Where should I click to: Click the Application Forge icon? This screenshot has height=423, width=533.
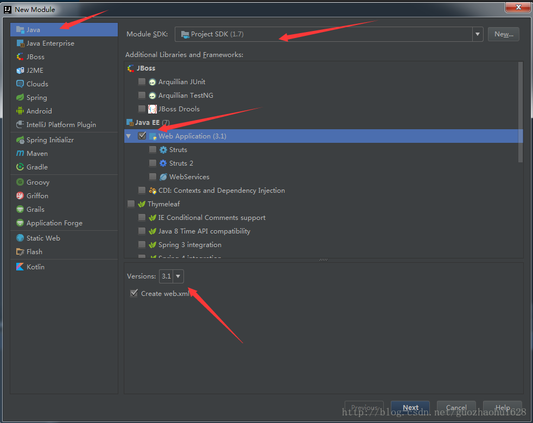click(20, 223)
